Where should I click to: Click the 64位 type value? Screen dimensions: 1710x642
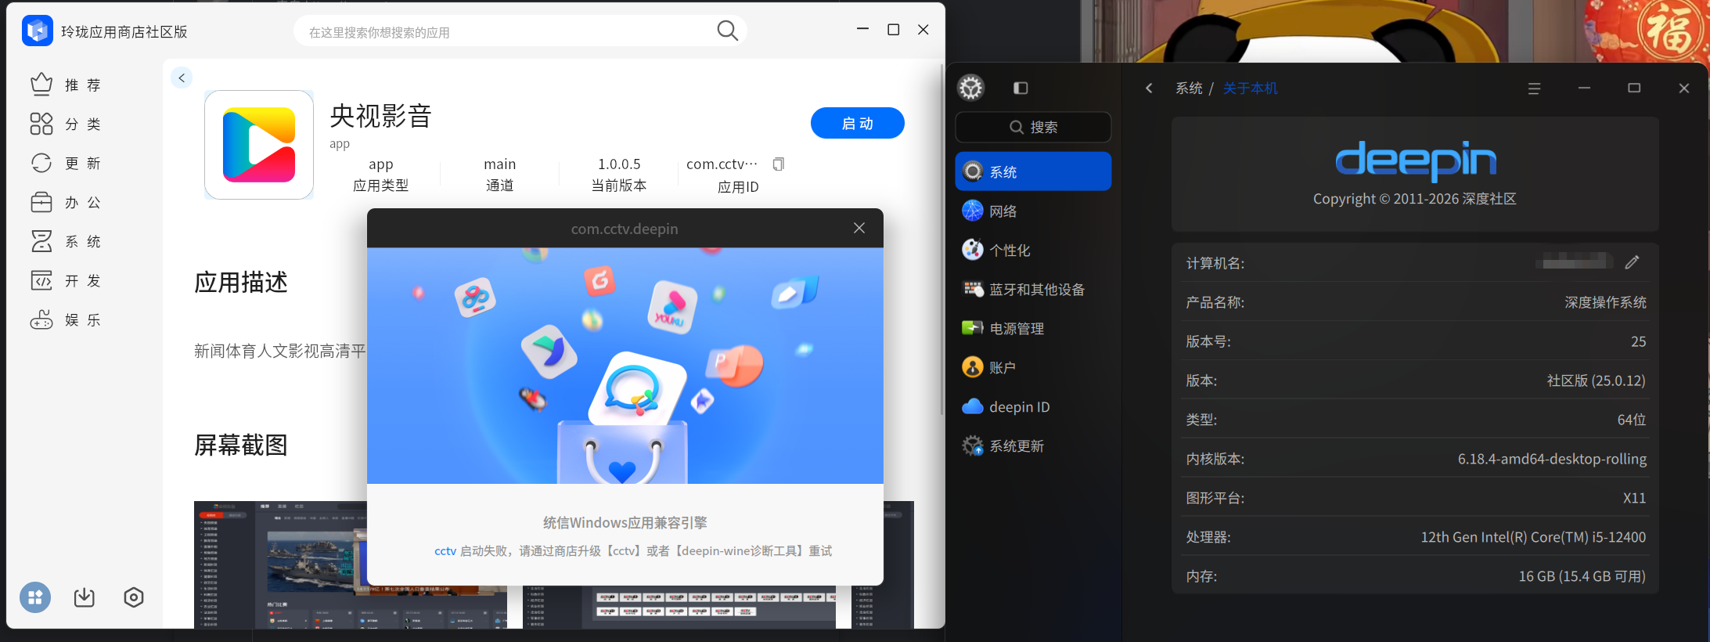coord(1632,420)
